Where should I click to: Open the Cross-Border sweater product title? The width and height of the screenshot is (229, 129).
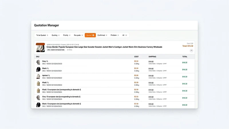(104, 47)
